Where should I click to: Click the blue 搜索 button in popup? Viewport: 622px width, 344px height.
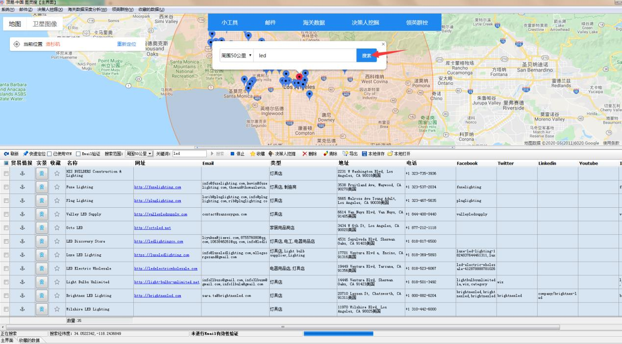pyautogui.click(x=367, y=55)
